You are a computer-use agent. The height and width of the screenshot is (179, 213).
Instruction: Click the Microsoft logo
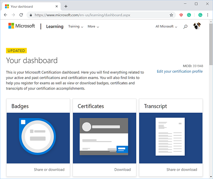pos(22,26)
